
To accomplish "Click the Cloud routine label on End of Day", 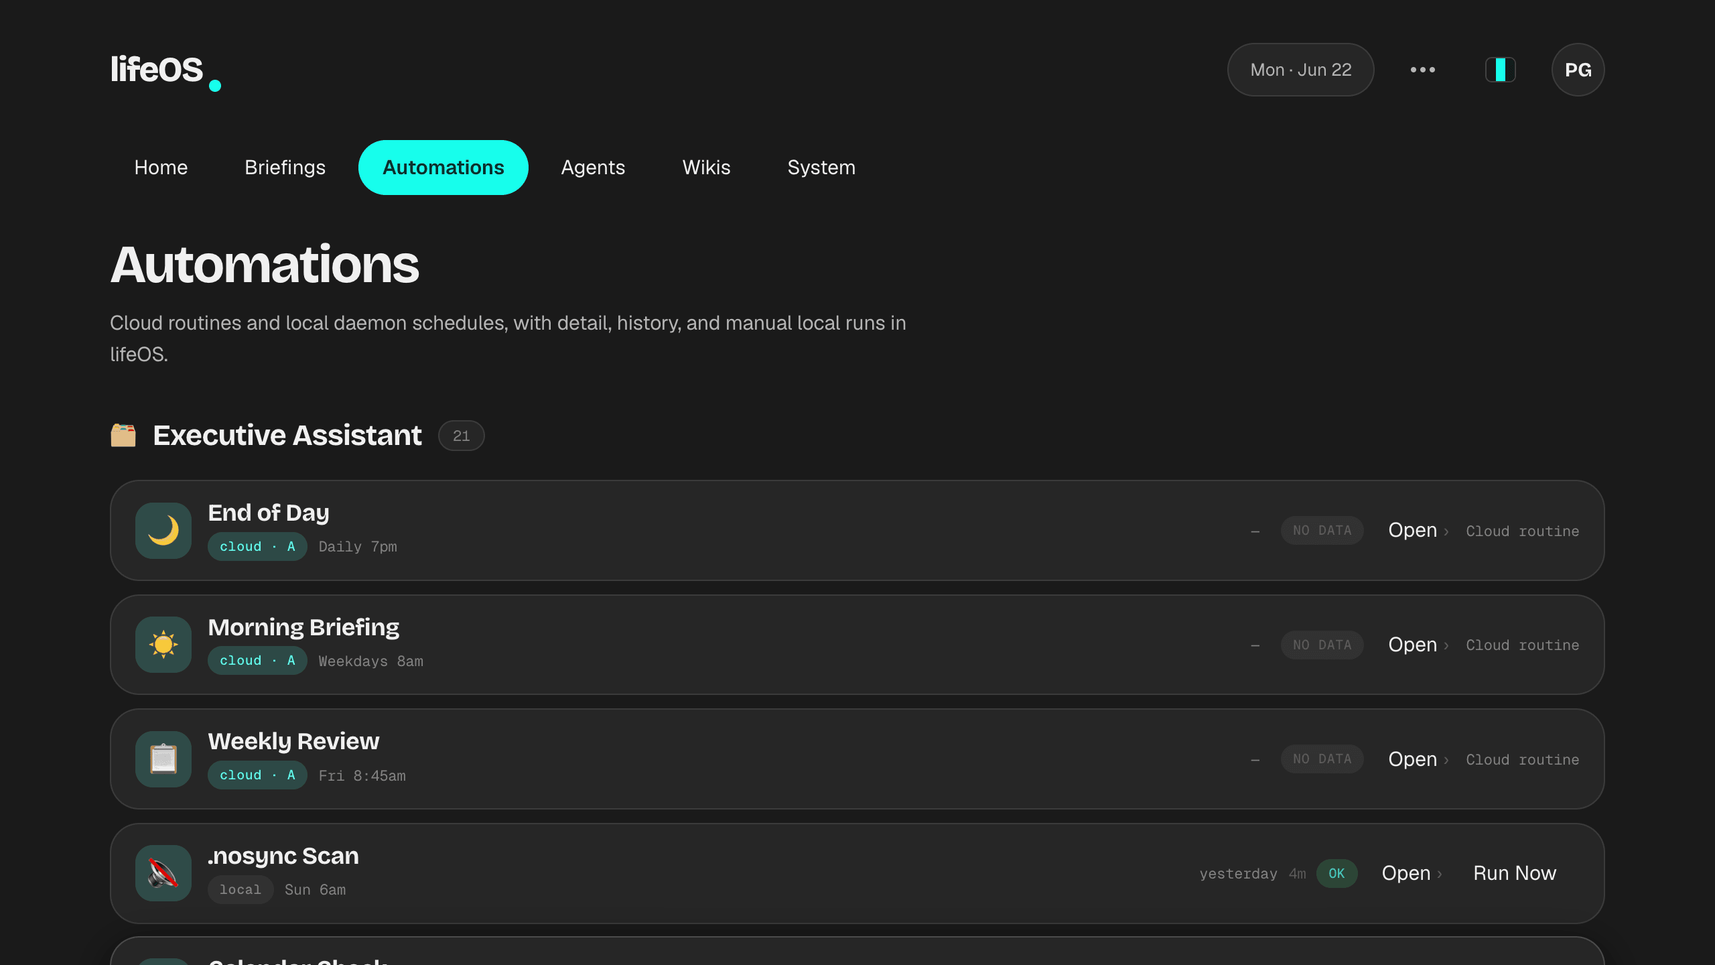I will (x=1522, y=531).
